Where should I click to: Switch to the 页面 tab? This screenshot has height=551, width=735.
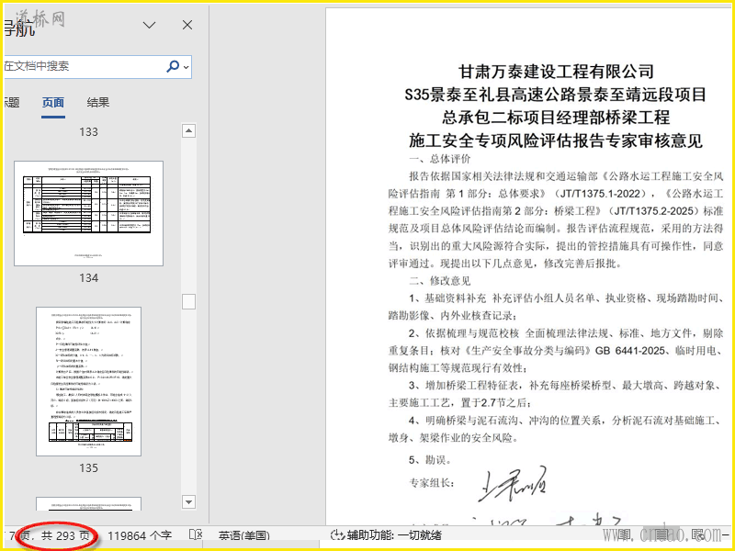point(53,103)
